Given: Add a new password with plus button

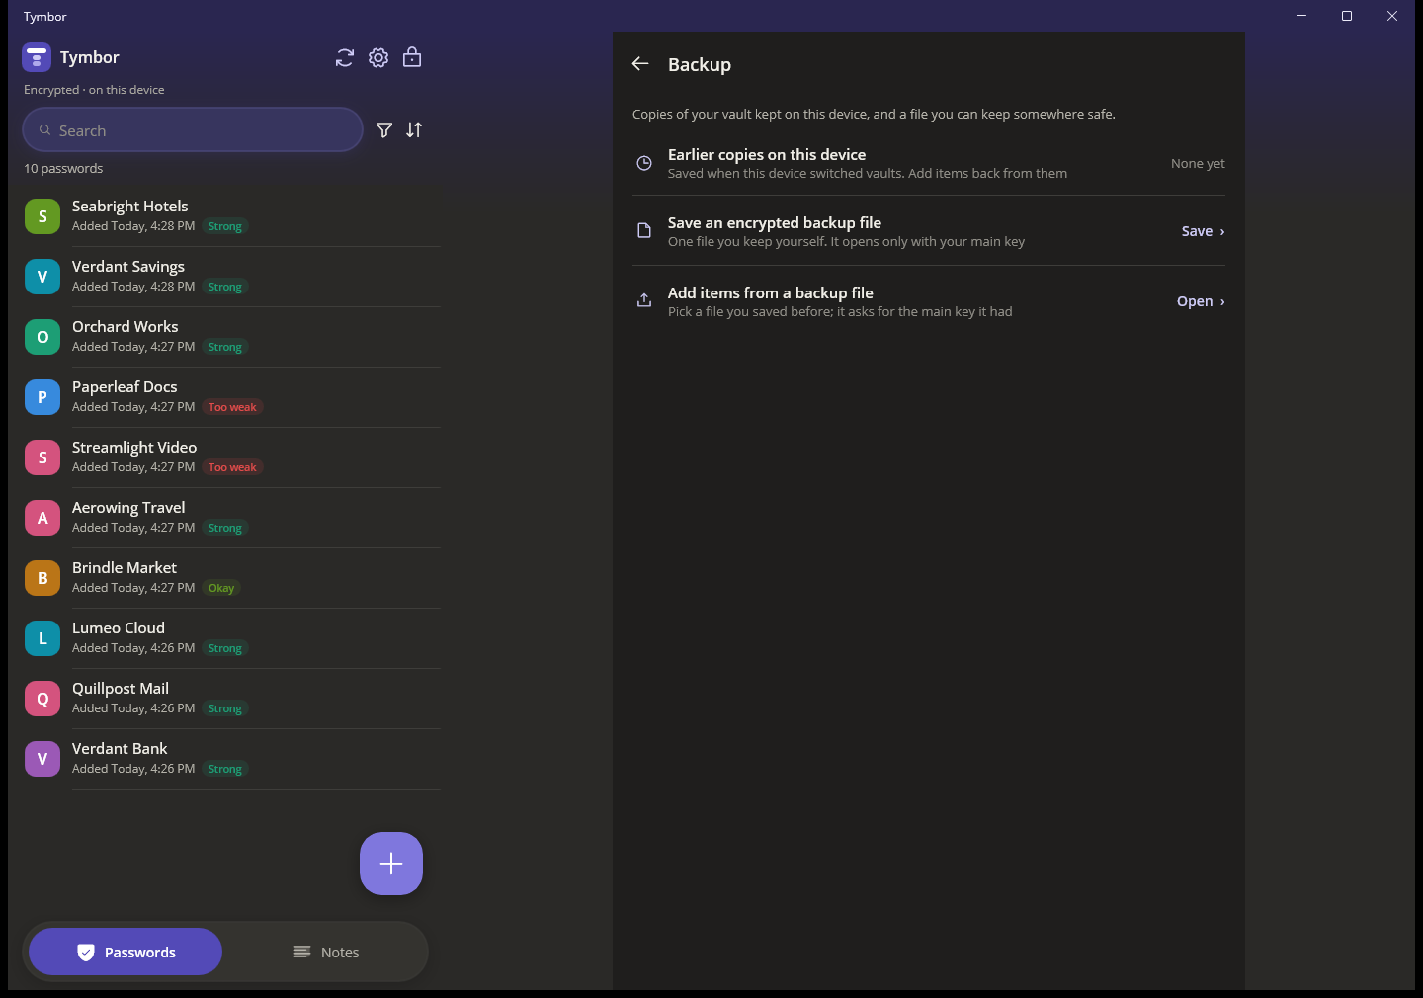Looking at the screenshot, I should (391, 864).
